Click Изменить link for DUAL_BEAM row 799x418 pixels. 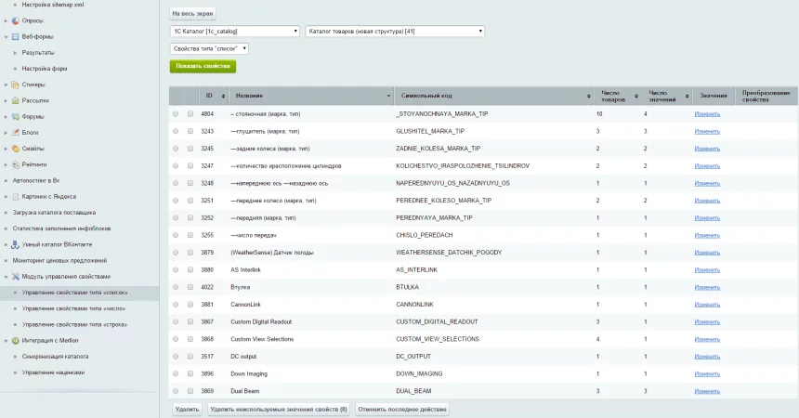707,391
